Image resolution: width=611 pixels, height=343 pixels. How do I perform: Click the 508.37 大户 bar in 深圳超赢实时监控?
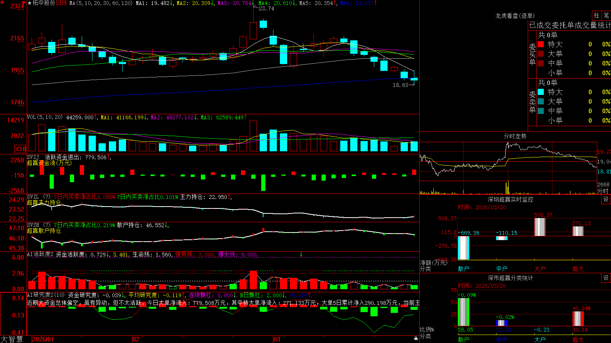pos(540,227)
